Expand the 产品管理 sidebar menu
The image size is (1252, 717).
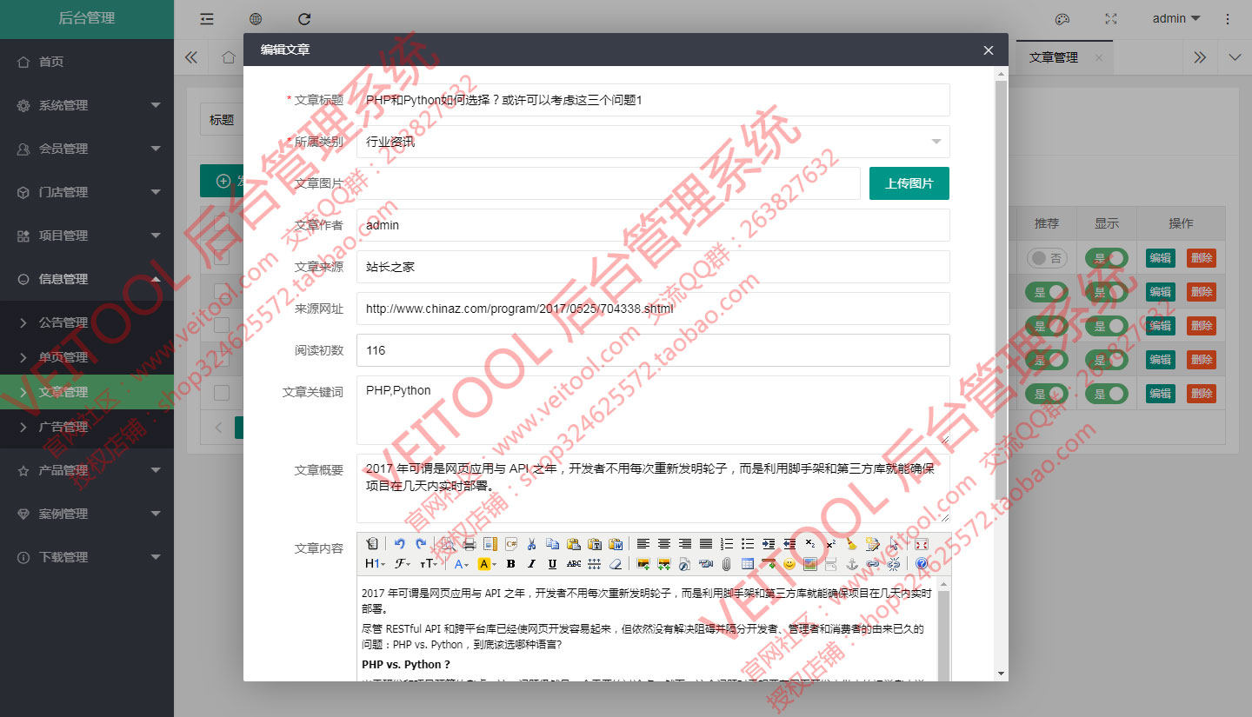point(87,470)
